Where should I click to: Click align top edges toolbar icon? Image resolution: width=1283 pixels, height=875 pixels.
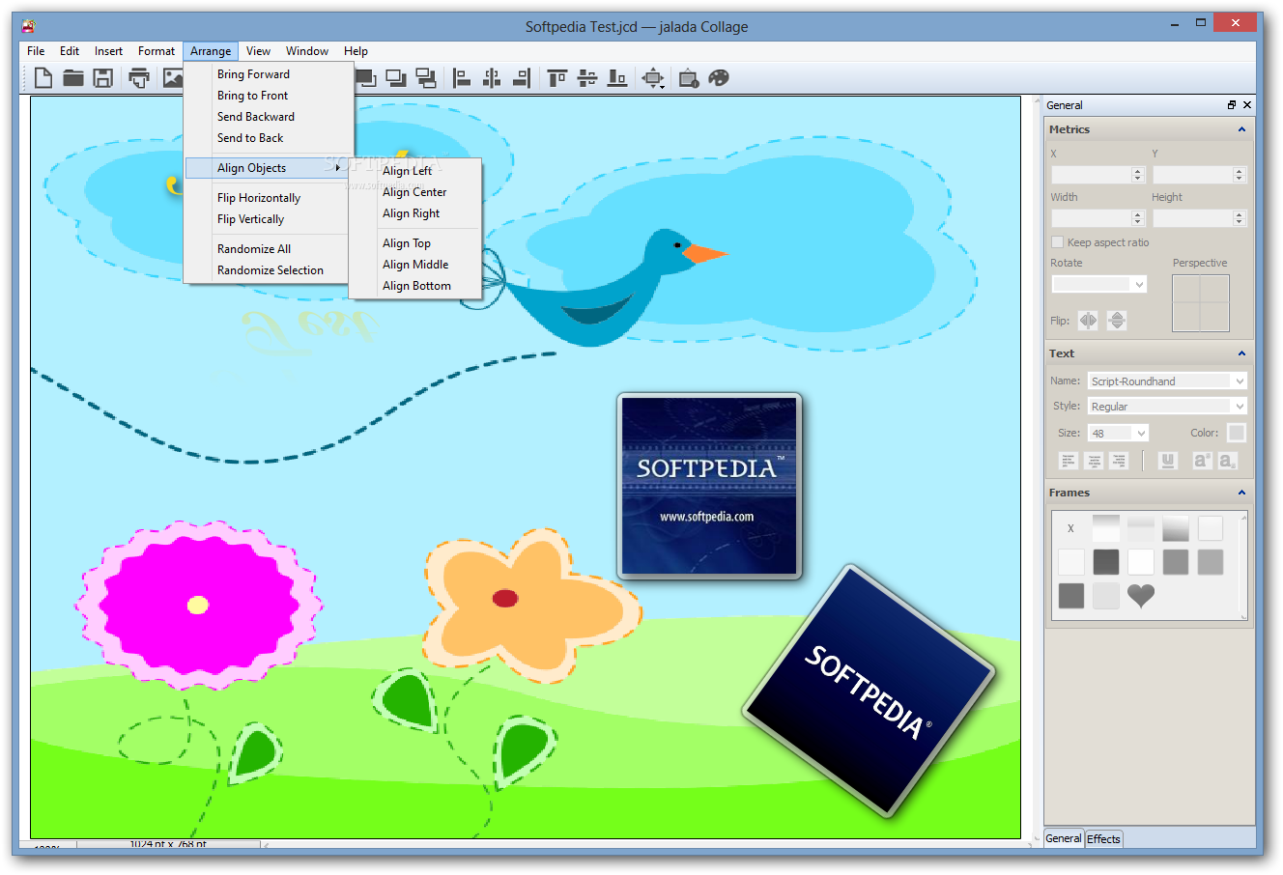[x=557, y=78]
